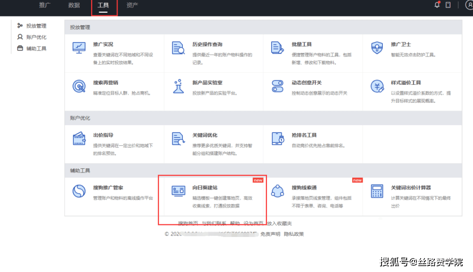Open the 推广卫士 title link
Image resolution: width=473 pixels, height=272 pixels.
click(x=401, y=44)
